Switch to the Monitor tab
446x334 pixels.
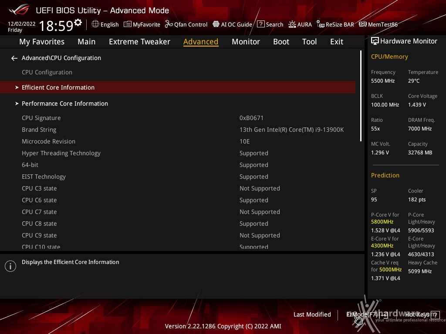click(x=246, y=42)
